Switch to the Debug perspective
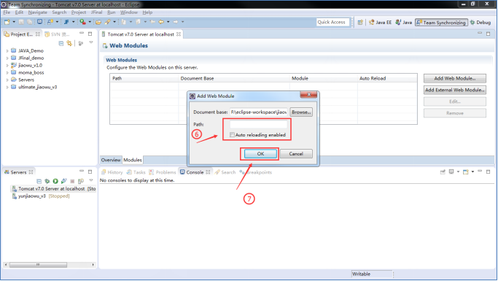498x281 pixels. coord(481,22)
